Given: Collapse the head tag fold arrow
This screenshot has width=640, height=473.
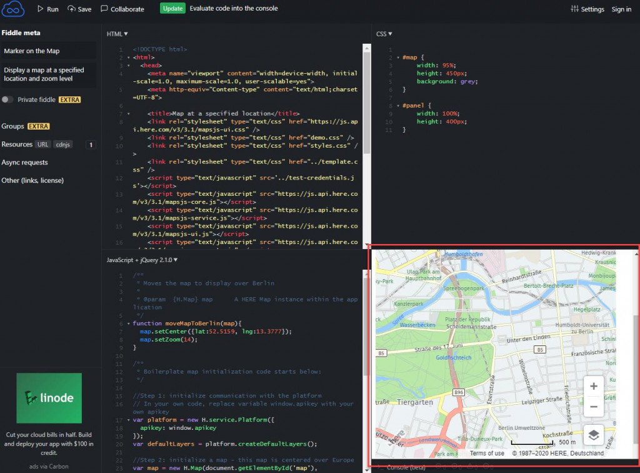Looking at the screenshot, I should [129, 66].
